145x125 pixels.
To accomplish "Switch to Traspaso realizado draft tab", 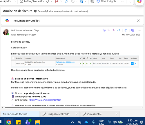I will tap(58, 114).
